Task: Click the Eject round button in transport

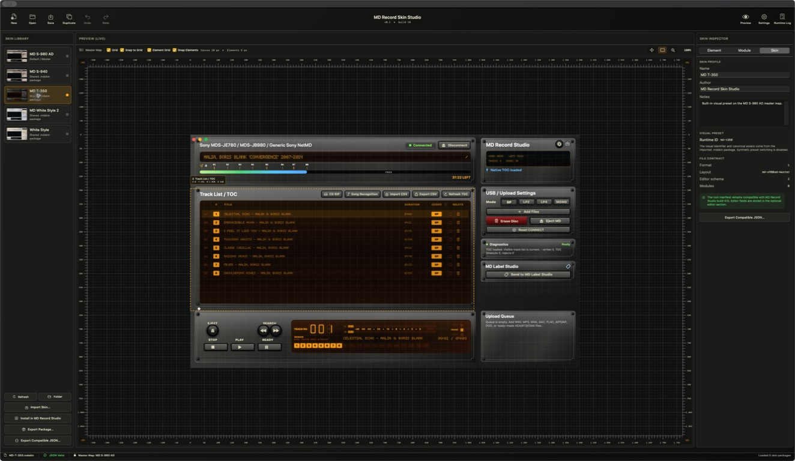Action: coord(213,331)
